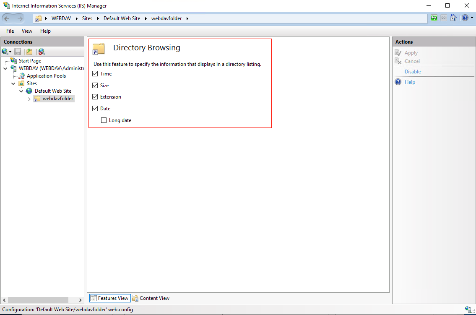Open dropdown arrow after webdavfolder breadcrumb
476x315 pixels.
coord(187,18)
